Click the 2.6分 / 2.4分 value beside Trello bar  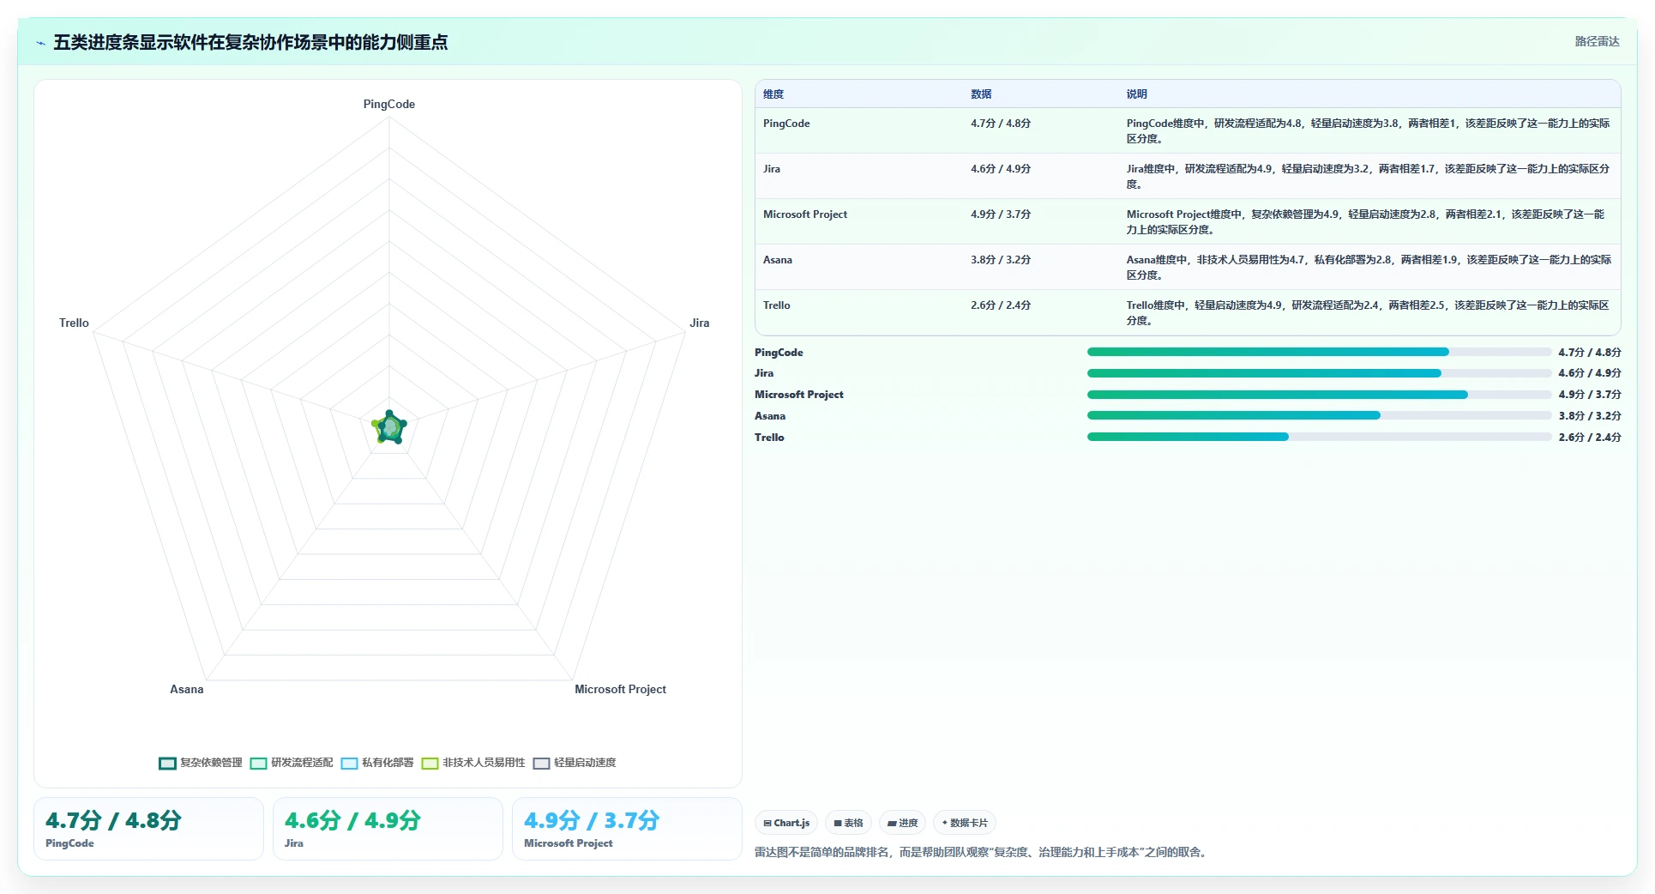click(1590, 437)
